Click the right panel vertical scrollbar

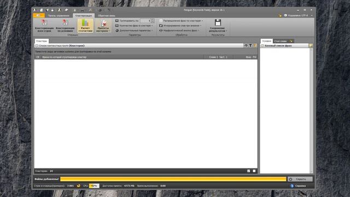(311, 111)
